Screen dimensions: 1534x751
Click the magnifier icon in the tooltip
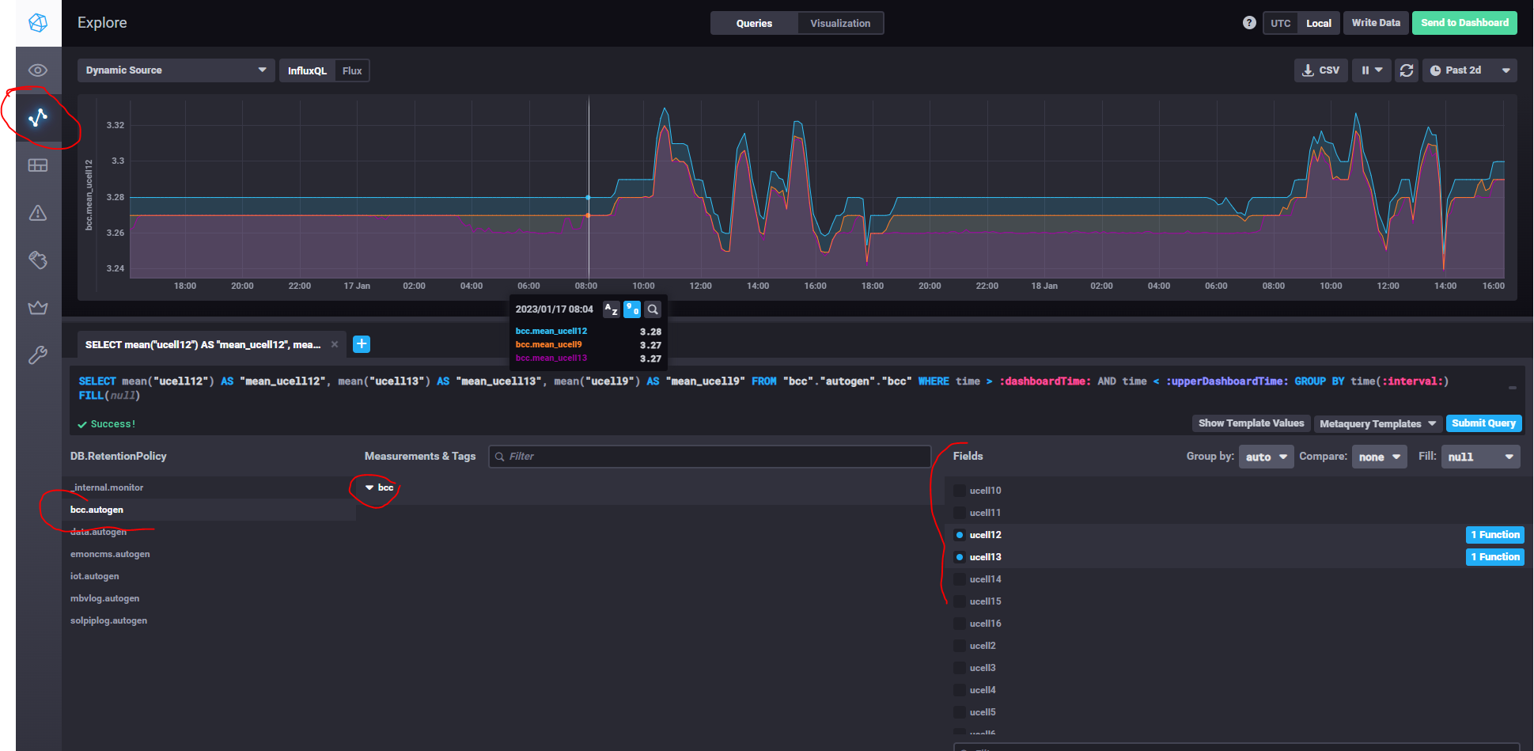(653, 309)
